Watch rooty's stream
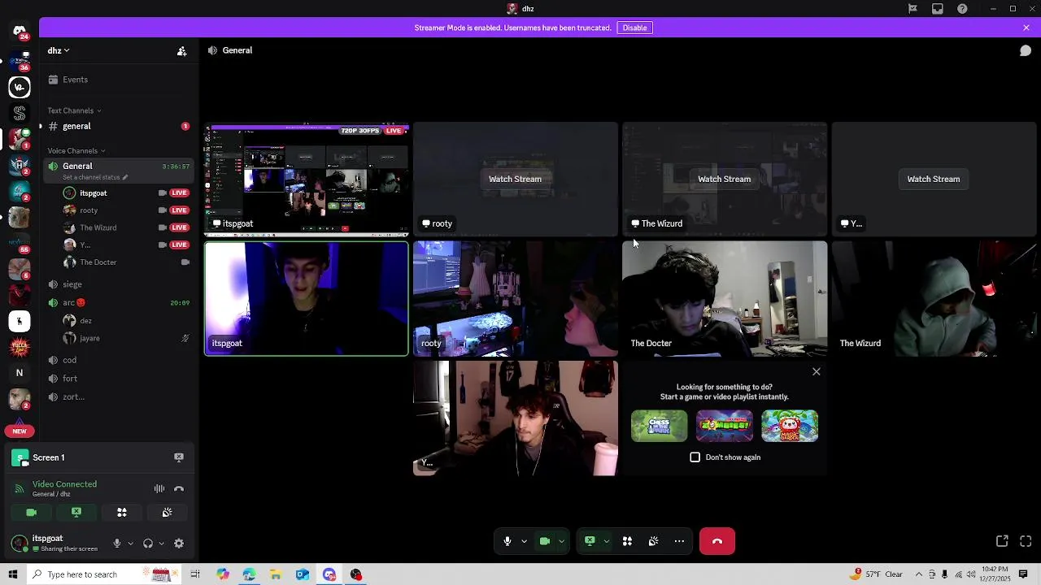This screenshot has height=585, width=1041. [515, 179]
